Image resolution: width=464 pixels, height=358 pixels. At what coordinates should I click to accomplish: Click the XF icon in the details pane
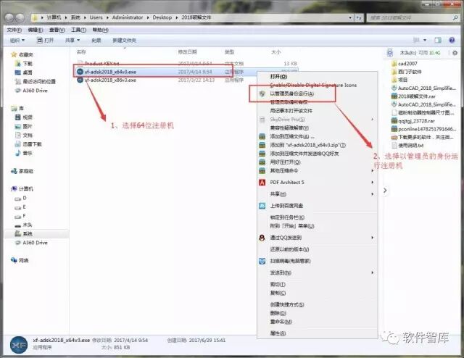click(x=19, y=345)
